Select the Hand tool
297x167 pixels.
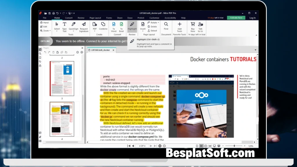[44, 22]
